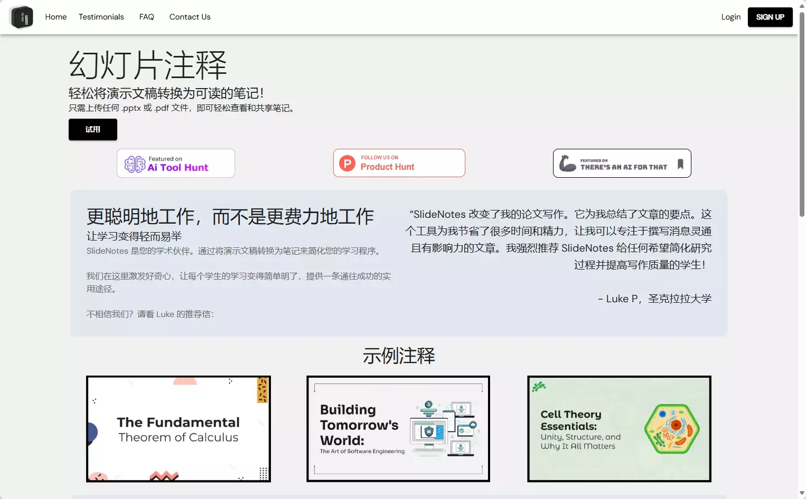Open The Fundamental Theorem of Calculus thumbnail
The width and height of the screenshot is (806, 499).
(x=179, y=429)
